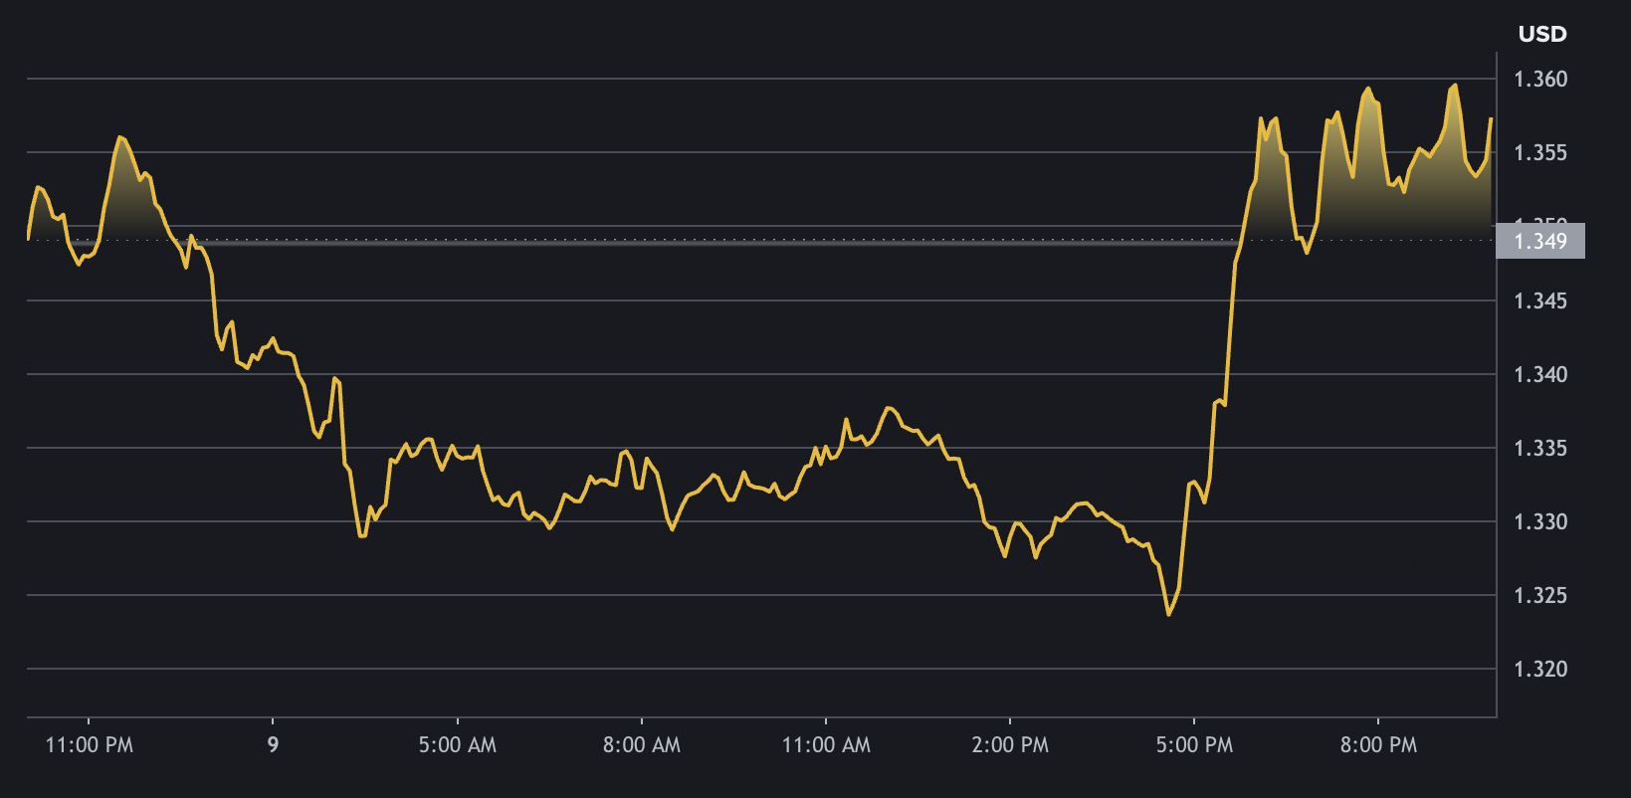The width and height of the screenshot is (1631, 798).
Task: Select the highlighted 1.349 current price tag
Action: (1539, 241)
